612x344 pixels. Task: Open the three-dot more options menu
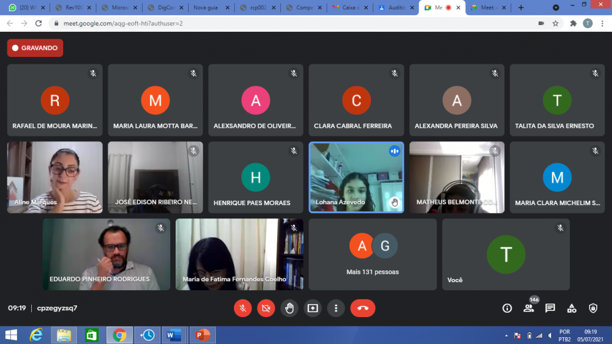[x=335, y=308]
